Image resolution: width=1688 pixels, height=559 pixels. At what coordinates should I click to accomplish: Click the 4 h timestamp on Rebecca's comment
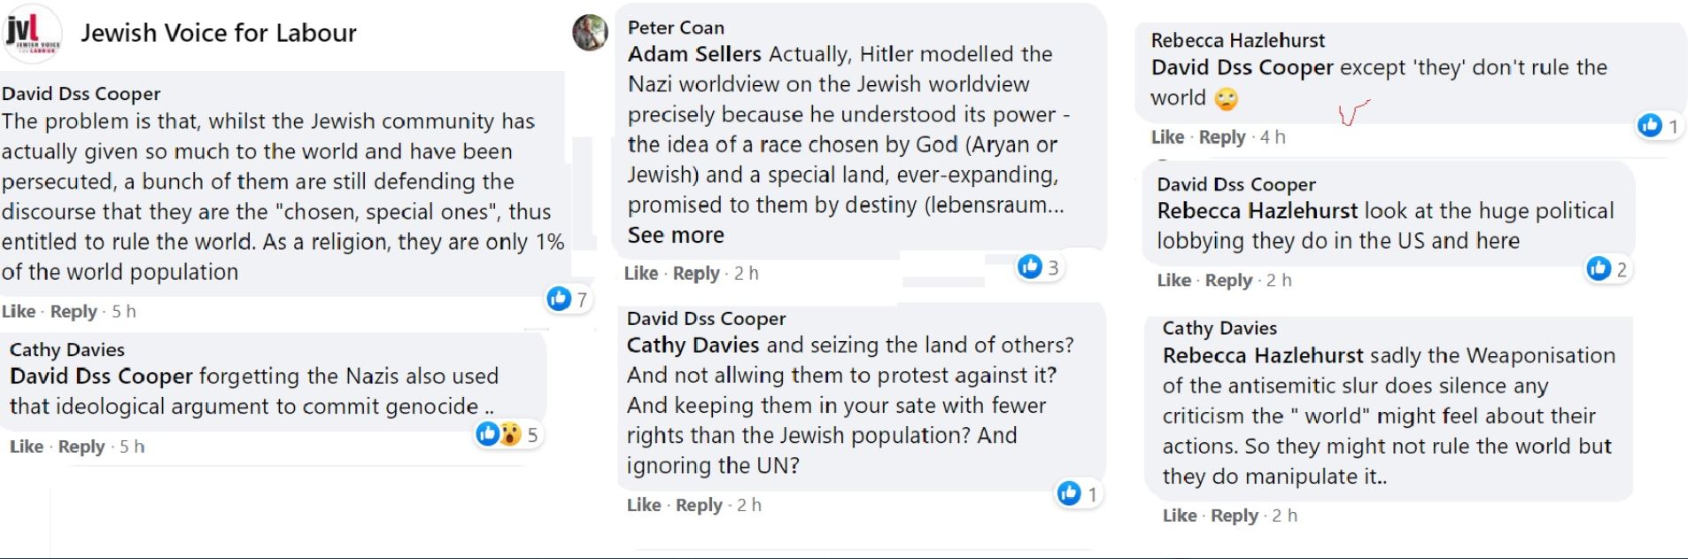[x=1273, y=137]
